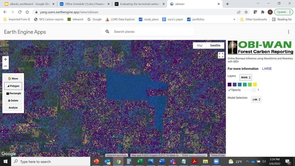The width and height of the screenshot is (295, 166).
Task: Open Zoom from taskbar
Action: click(216, 161)
